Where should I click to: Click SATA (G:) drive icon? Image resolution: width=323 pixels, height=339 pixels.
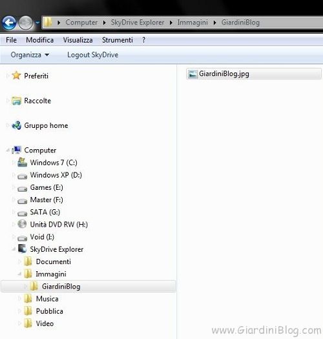(x=22, y=213)
